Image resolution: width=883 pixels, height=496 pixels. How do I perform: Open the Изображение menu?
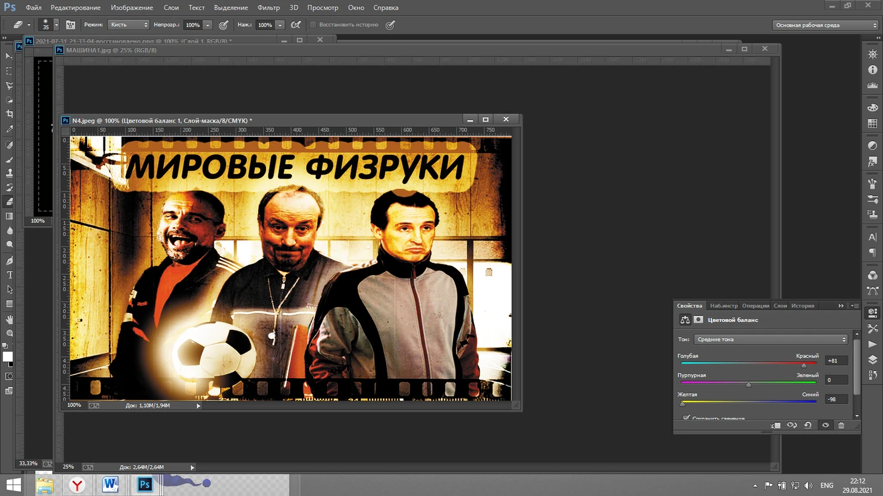coord(132,7)
